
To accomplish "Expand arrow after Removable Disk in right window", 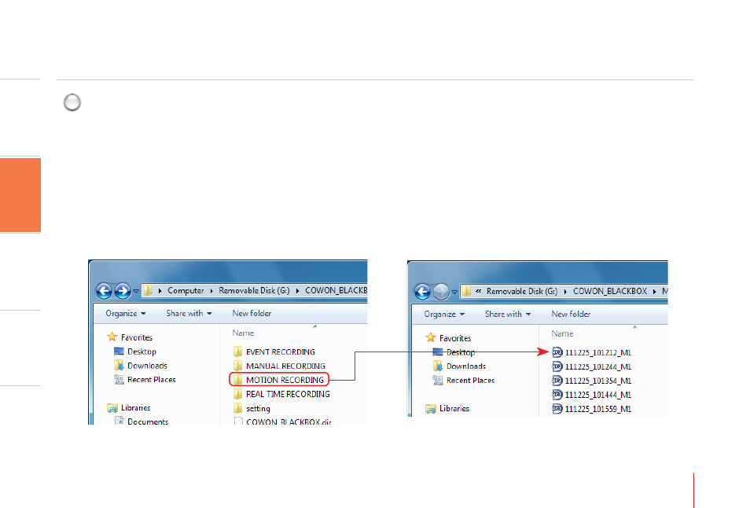I will tap(565, 292).
